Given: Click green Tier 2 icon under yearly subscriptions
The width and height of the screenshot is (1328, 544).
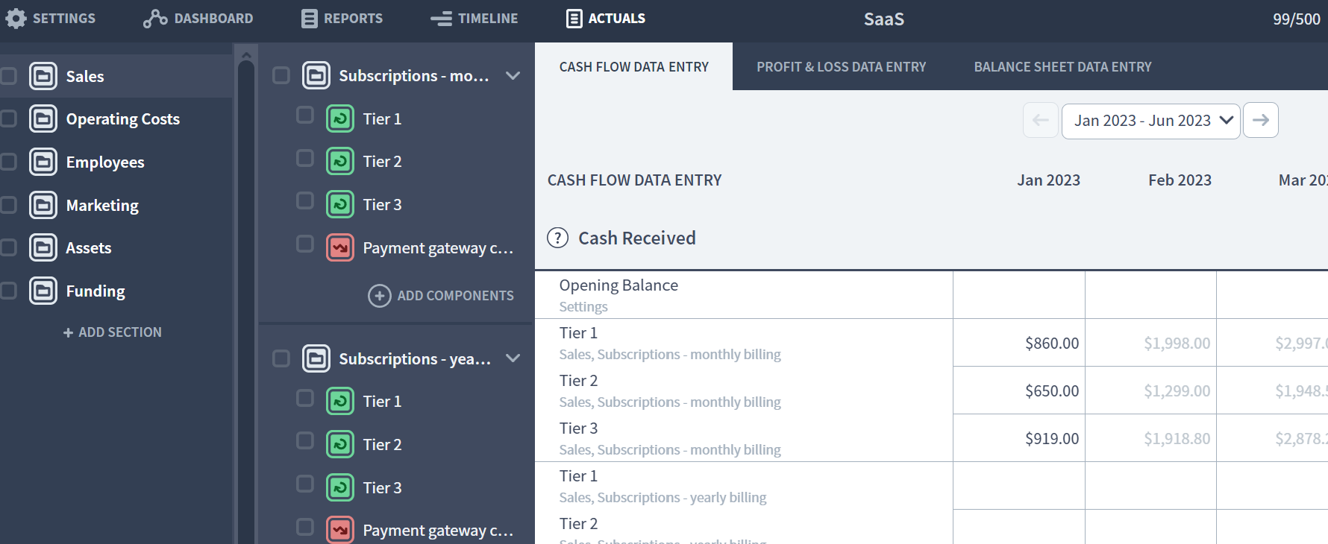Looking at the screenshot, I should 340,444.
